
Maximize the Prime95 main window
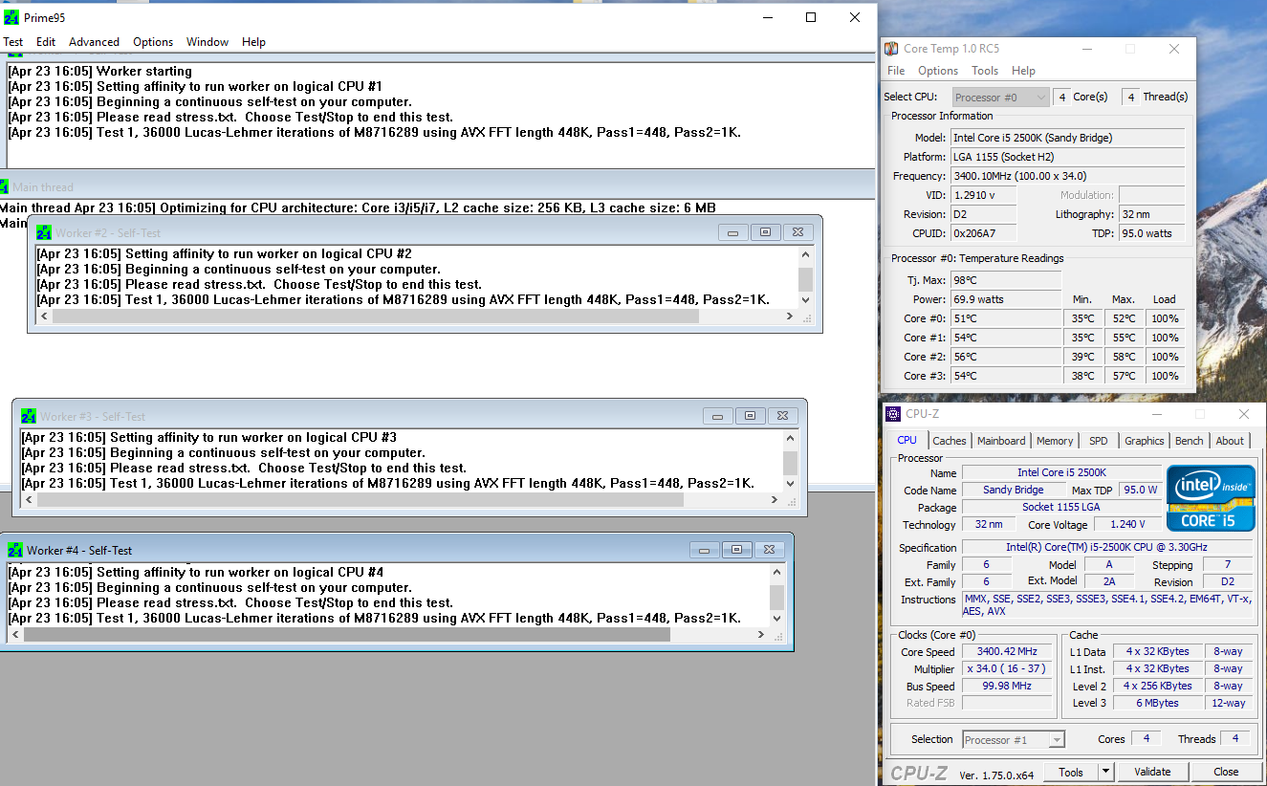click(x=811, y=17)
